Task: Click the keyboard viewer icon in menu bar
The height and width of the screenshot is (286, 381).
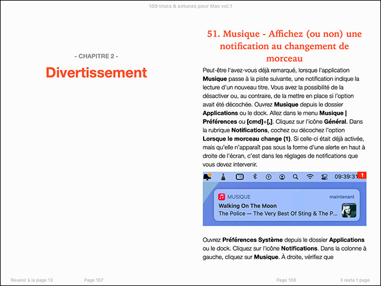Action: click(x=239, y=177)
